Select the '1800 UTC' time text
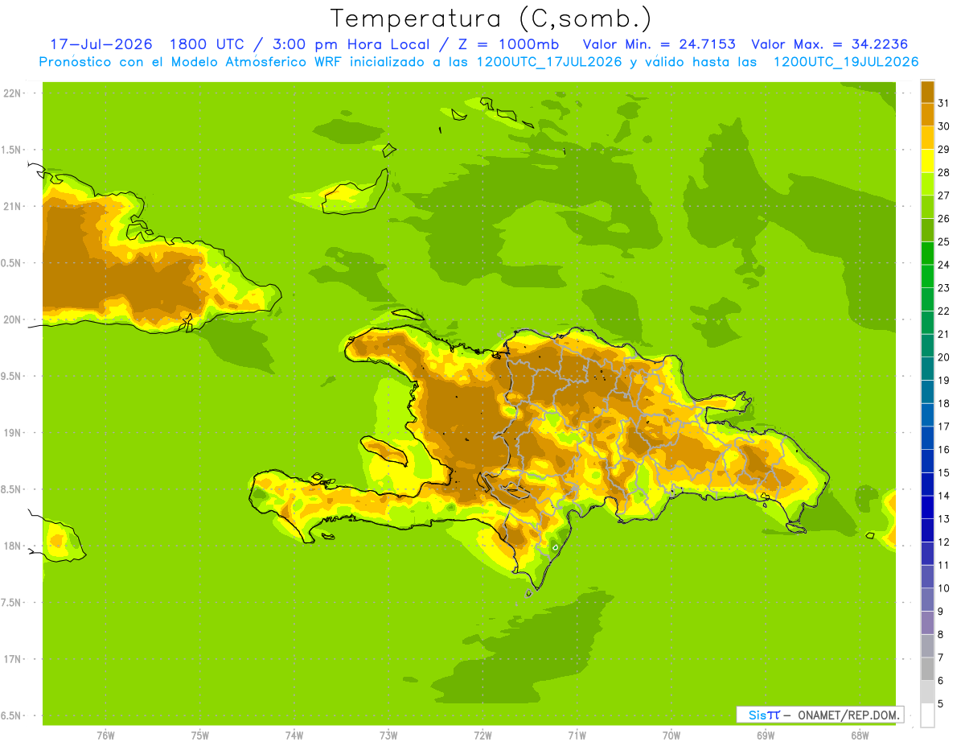This screenshot has height=746, width=965. 207,44
